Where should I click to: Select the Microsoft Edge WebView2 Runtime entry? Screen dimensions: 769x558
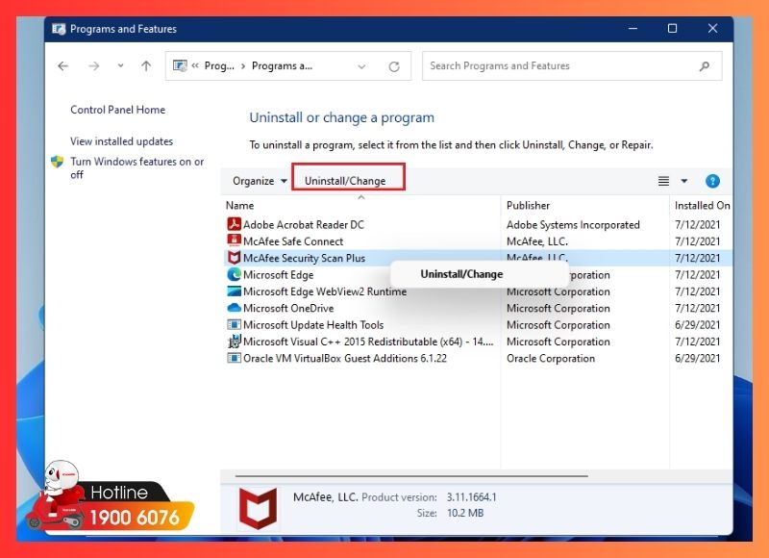click(325, 292)
